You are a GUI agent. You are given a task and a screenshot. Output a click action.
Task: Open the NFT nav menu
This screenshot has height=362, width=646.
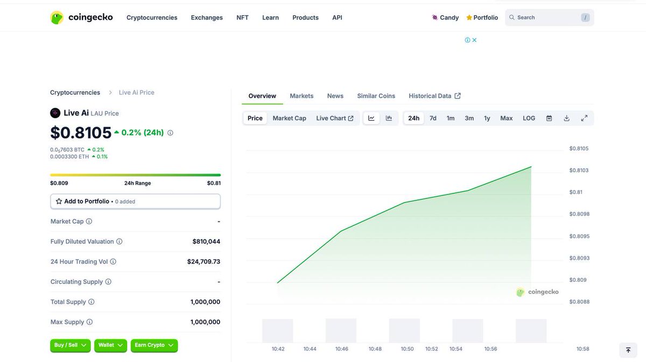tap(242, 17)
